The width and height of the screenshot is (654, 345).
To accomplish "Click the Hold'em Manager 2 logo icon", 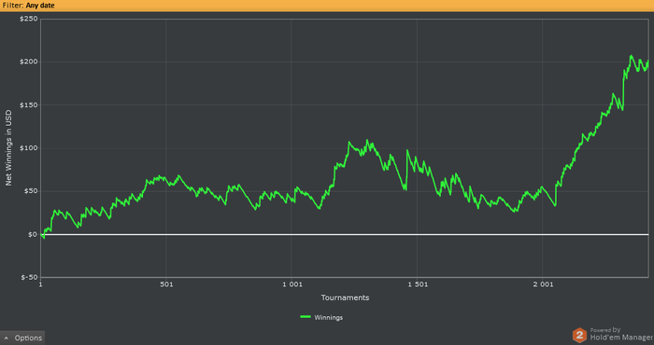I will [579, 335].
